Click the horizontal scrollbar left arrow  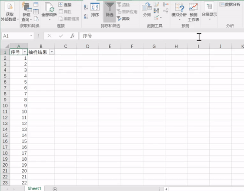pyautogui.click(x=166, y=189)
